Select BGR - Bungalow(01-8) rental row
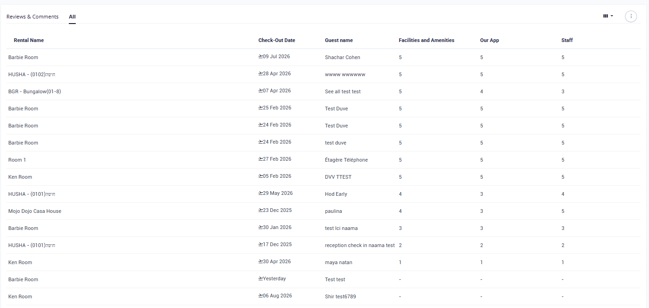The height and width of the screenshot is (308, 649). click(x=323, y=91)
